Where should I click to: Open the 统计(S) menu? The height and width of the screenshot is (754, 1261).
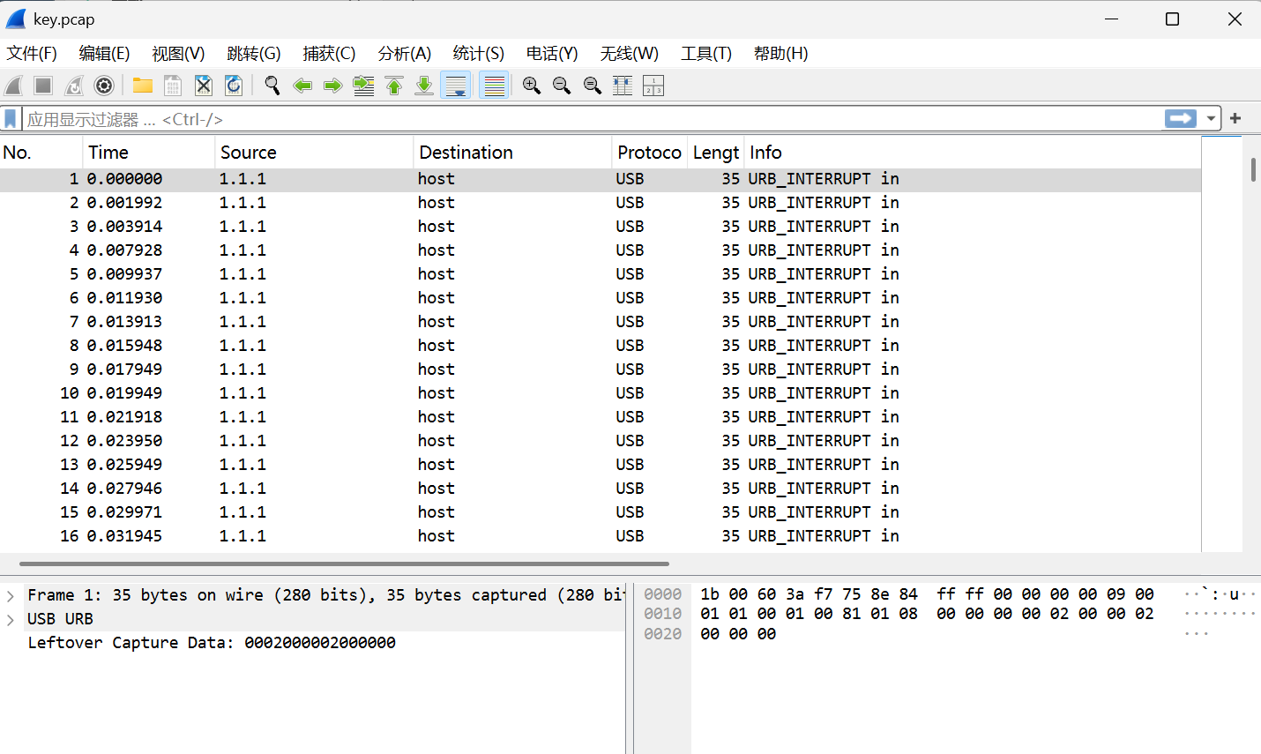pos(479,54)
